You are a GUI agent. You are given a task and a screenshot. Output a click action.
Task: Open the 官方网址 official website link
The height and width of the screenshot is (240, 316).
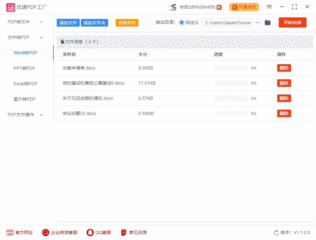20,232
